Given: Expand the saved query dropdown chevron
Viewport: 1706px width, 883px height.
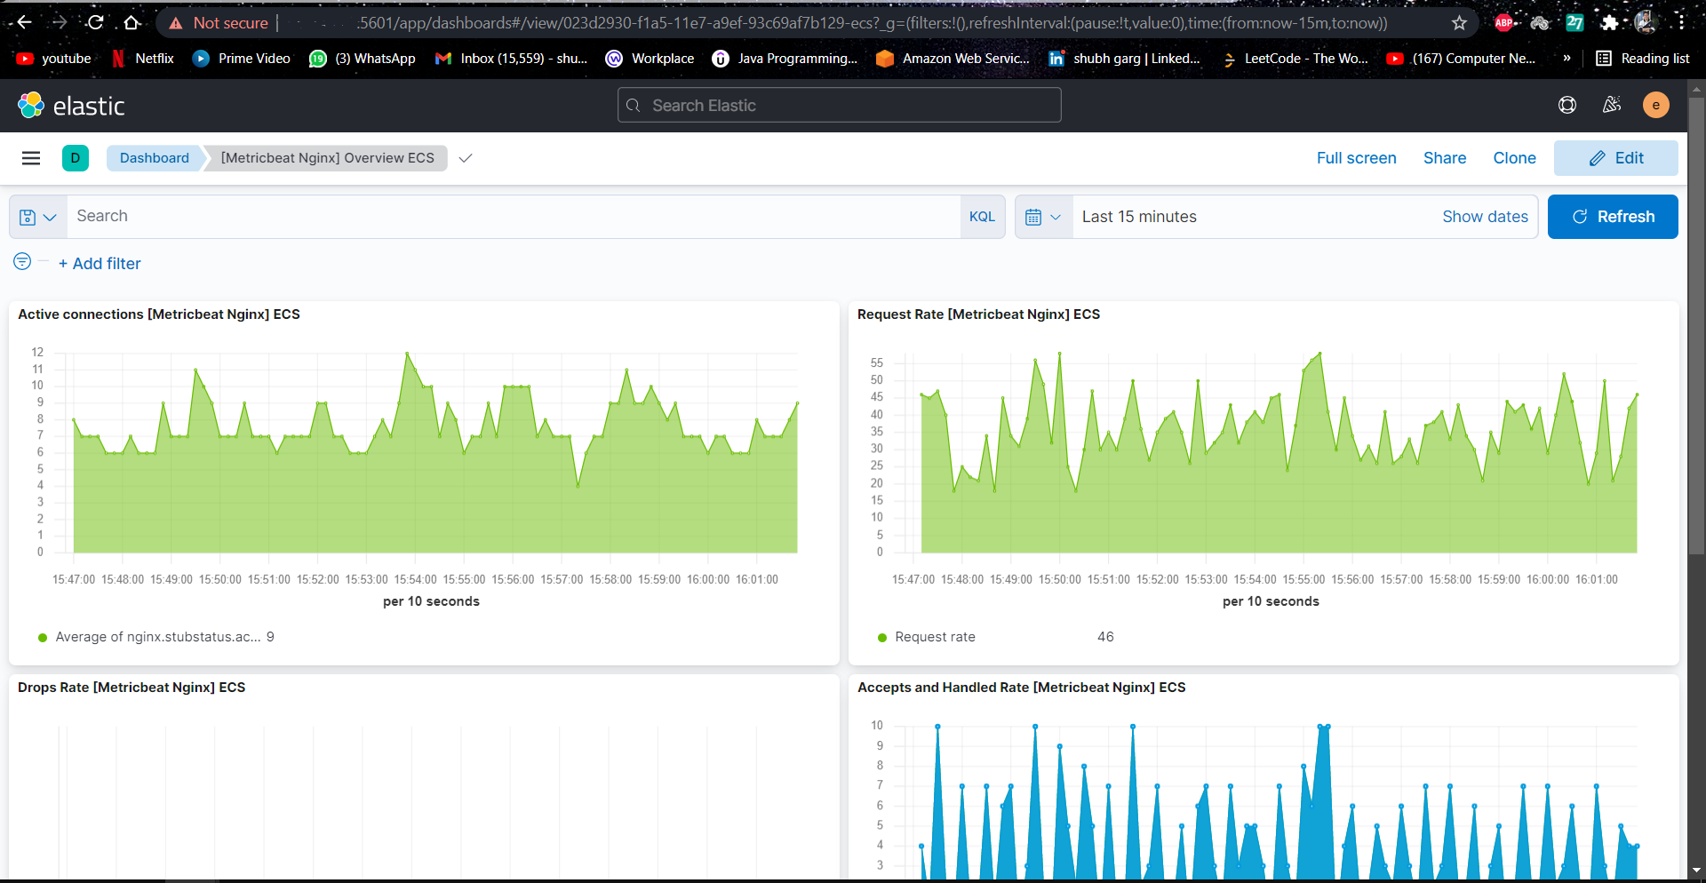Looking at the screenshot, I should pyautogui.click(x=51, y=217).
